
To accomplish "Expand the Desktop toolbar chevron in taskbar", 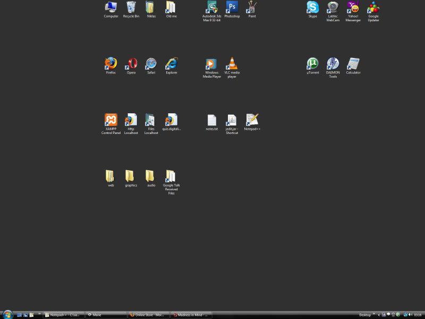I will click(x=373, y=314).
